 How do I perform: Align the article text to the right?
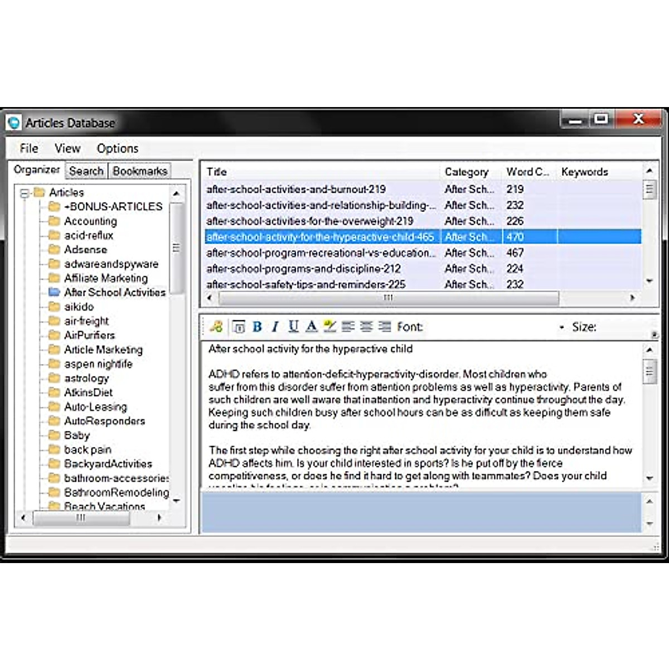384,327
